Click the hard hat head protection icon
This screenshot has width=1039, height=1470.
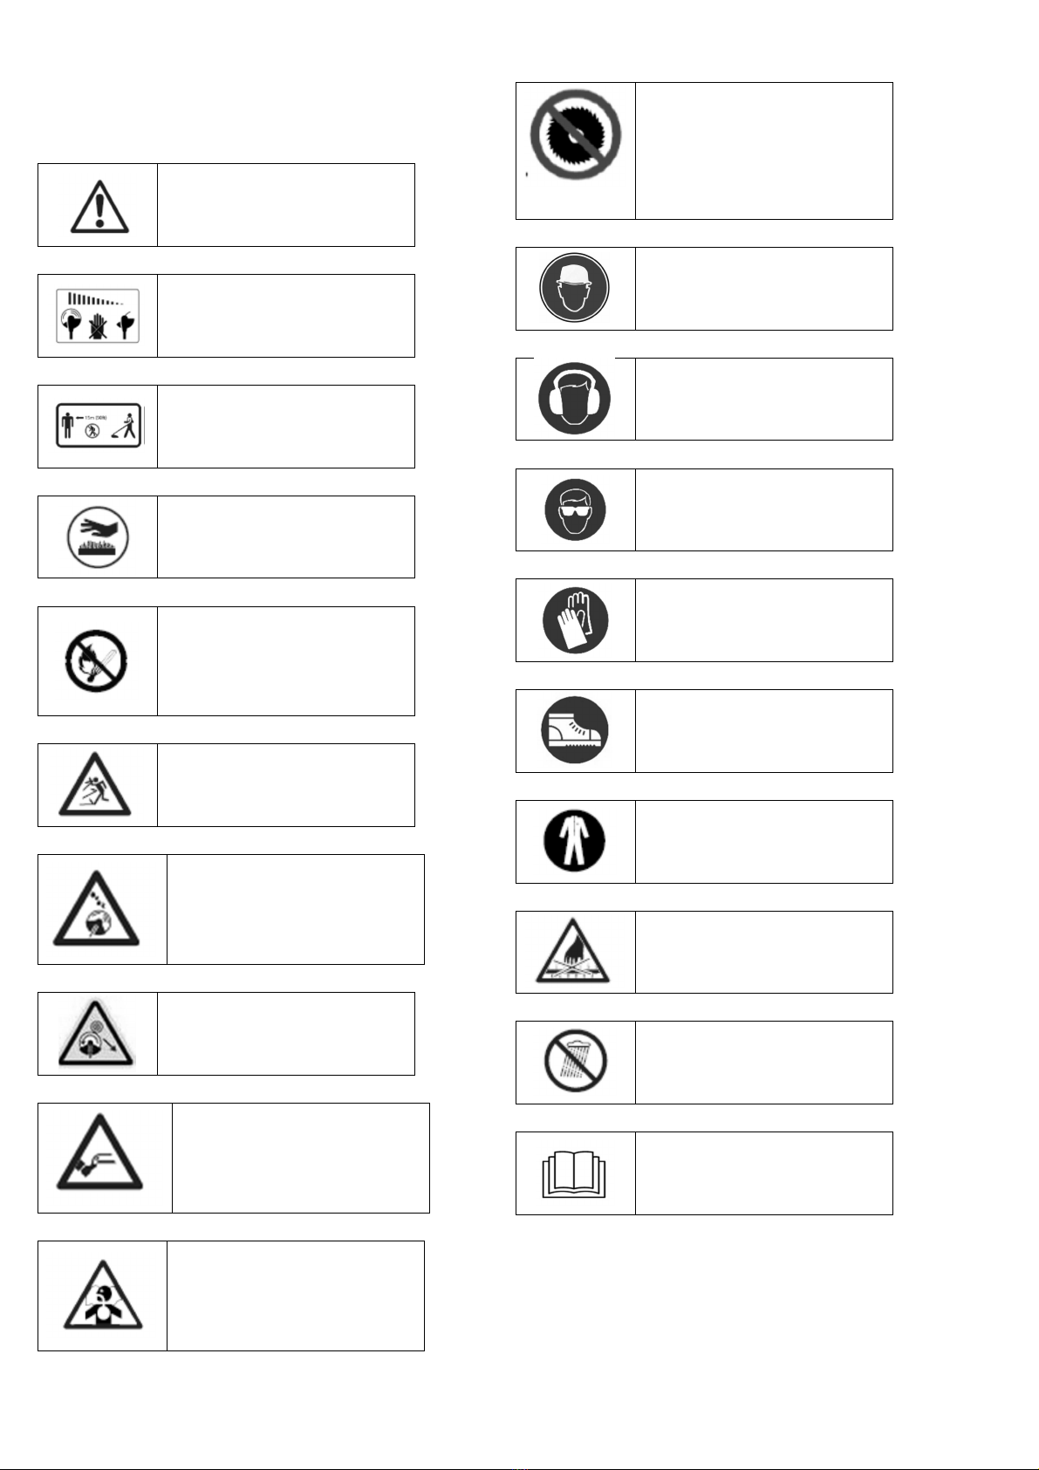tap(574, 288)
